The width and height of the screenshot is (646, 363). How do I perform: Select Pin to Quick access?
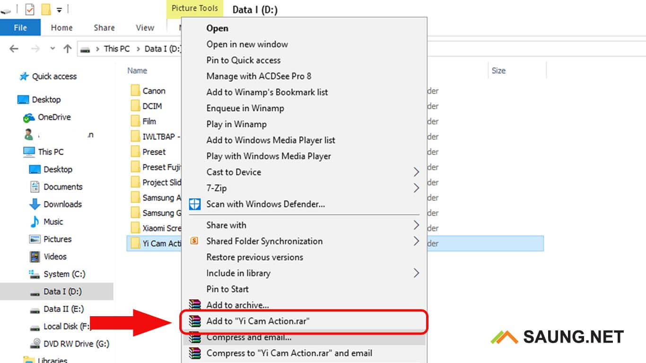click(243, 60)
